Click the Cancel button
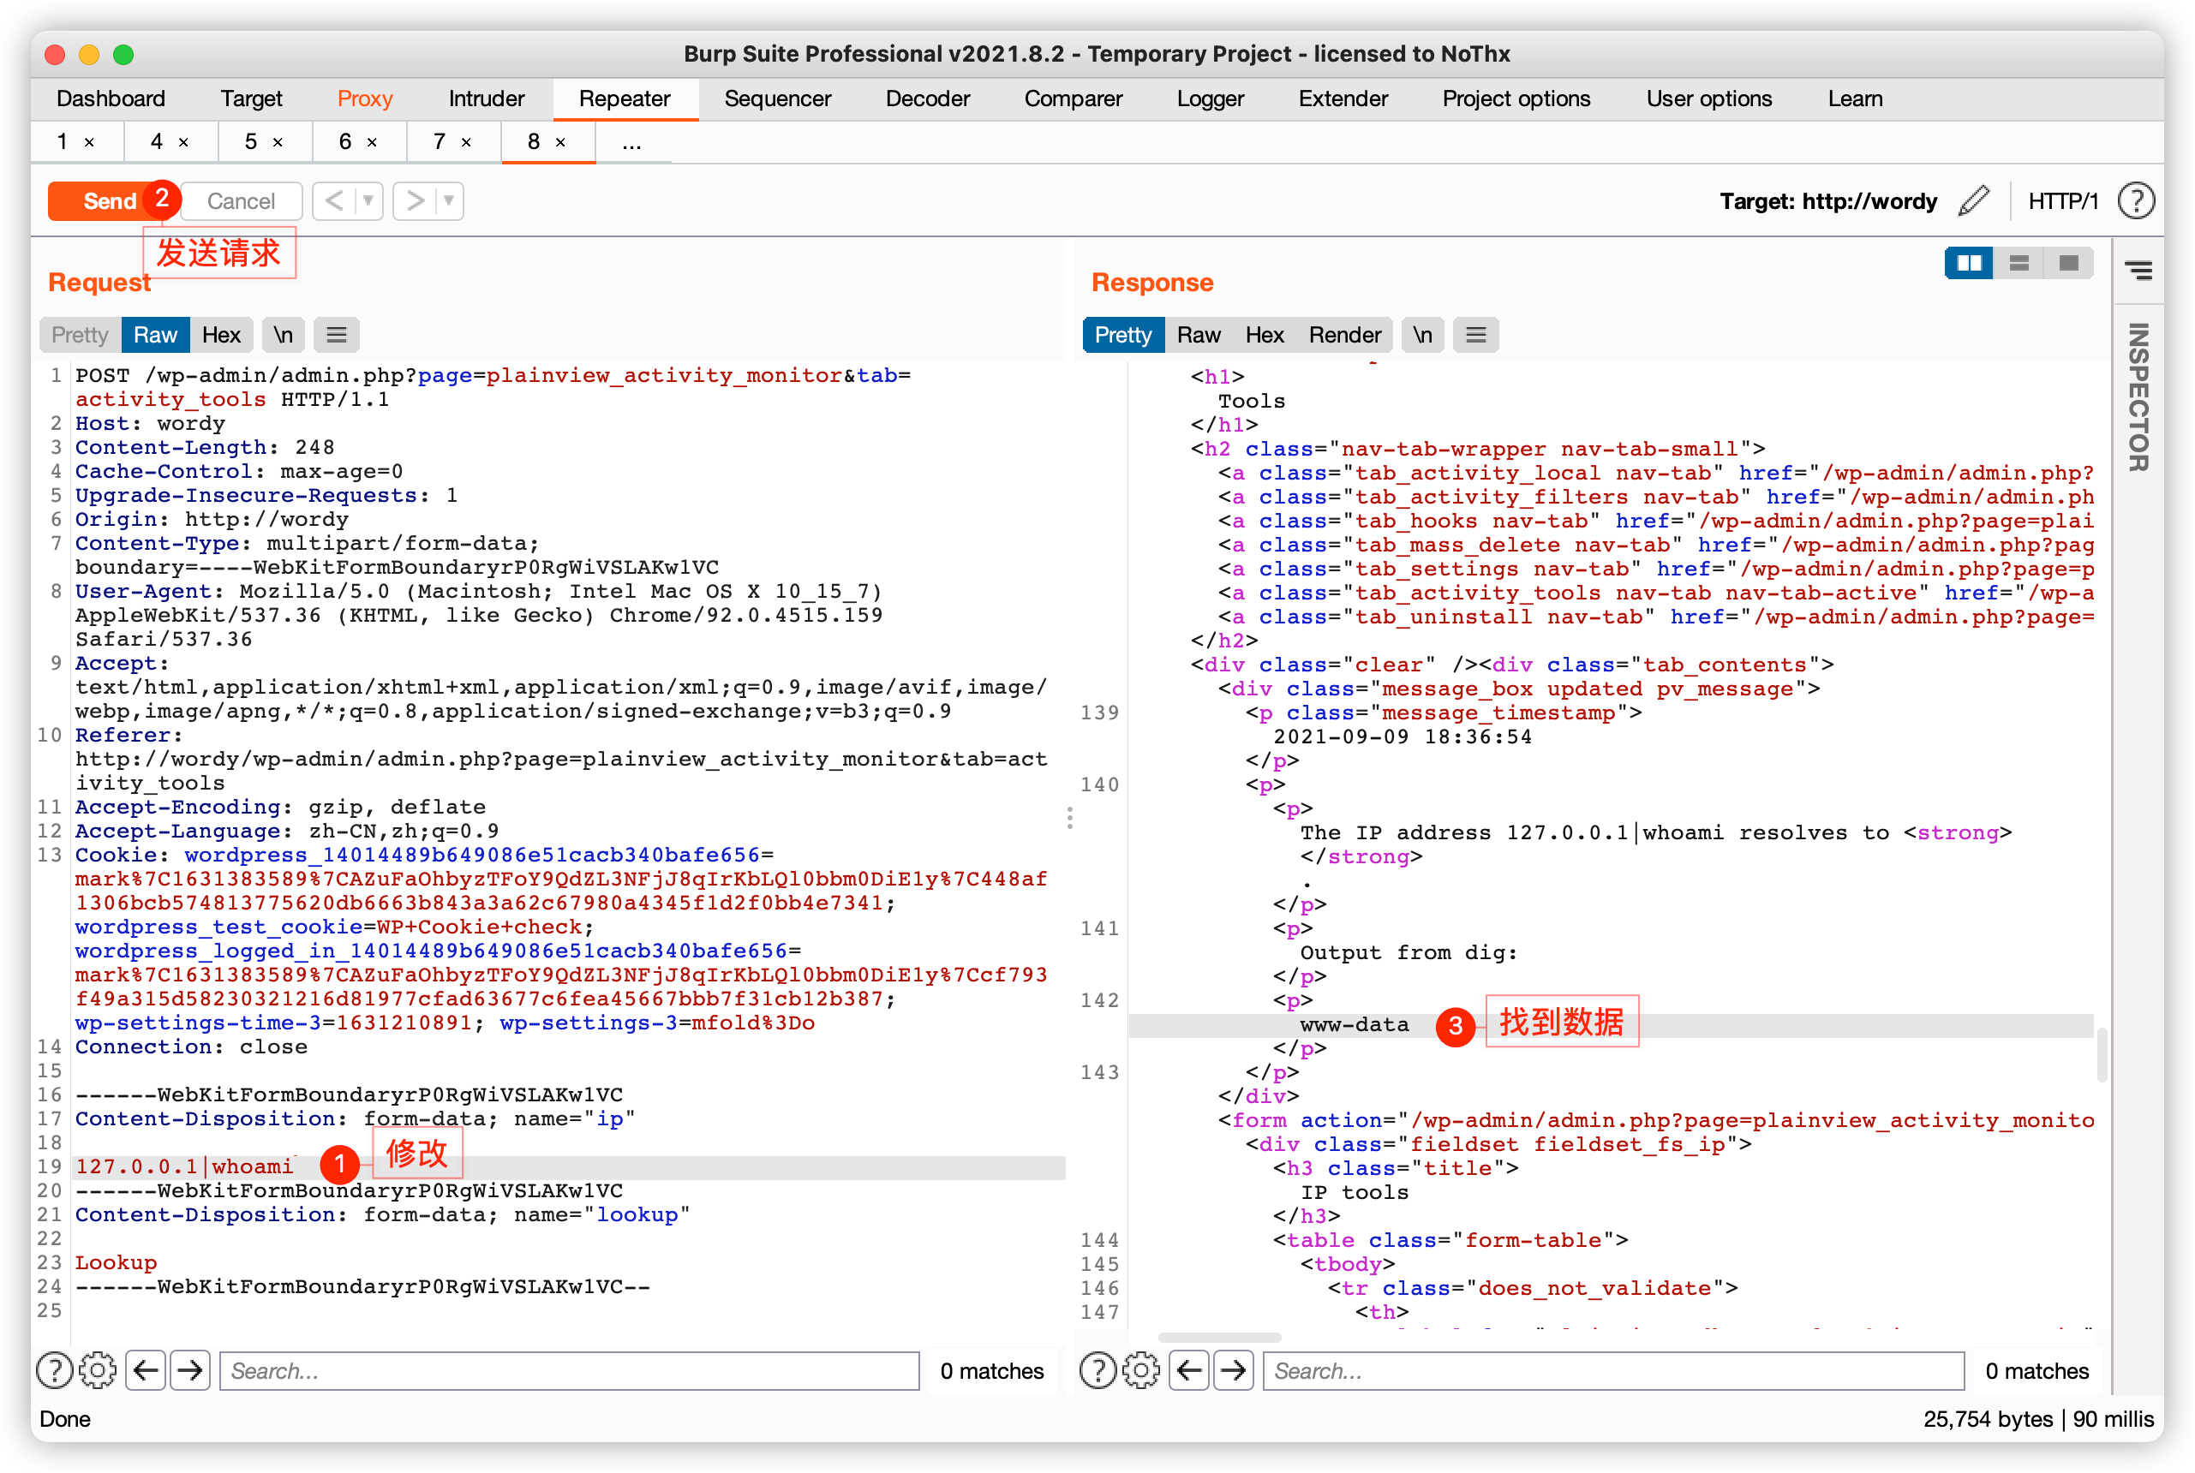 tap(241, 201)
